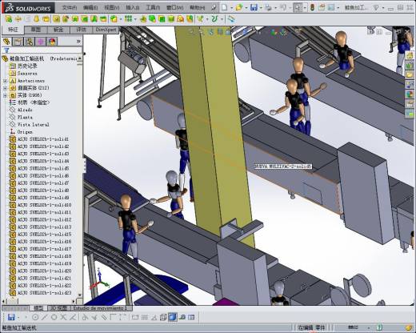416x333 pixels.
Task: Open the dropdown arrow next to Open folder icon
Action: coord(246,8)
